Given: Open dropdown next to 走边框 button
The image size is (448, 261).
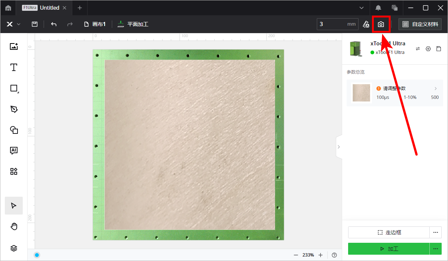Looking at the screenshot, I should click(x=435, y=232).
